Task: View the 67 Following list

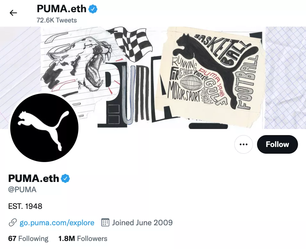Action: point(28,238)
